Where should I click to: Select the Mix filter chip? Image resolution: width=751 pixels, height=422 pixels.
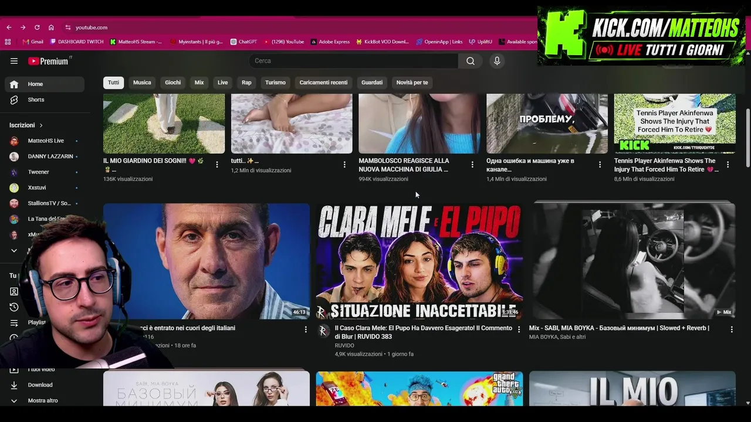point(199,83)
